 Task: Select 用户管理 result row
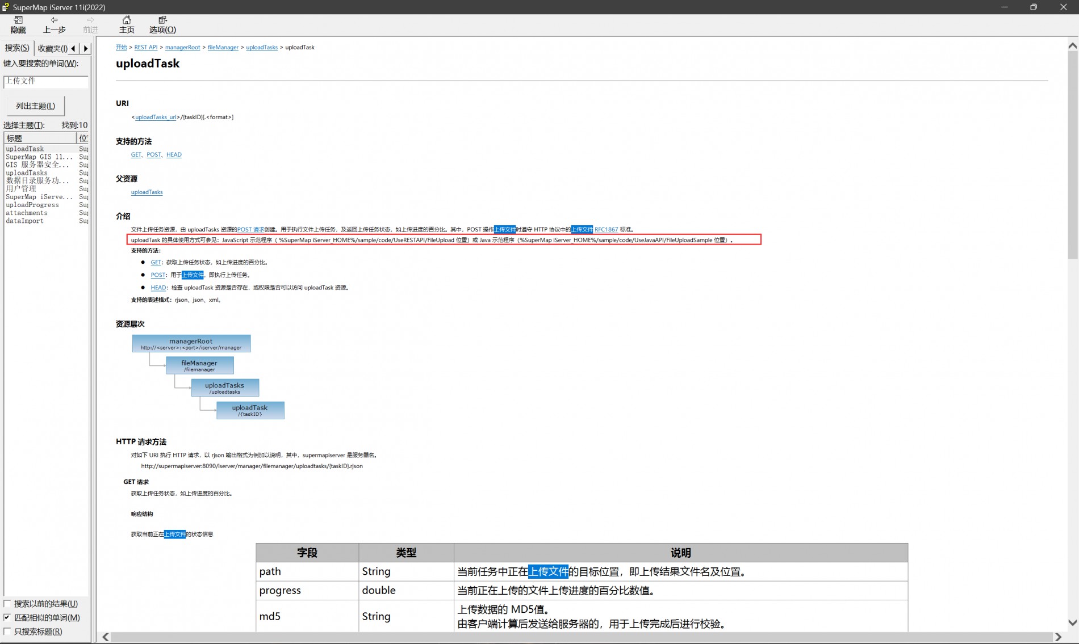[45, 188]
